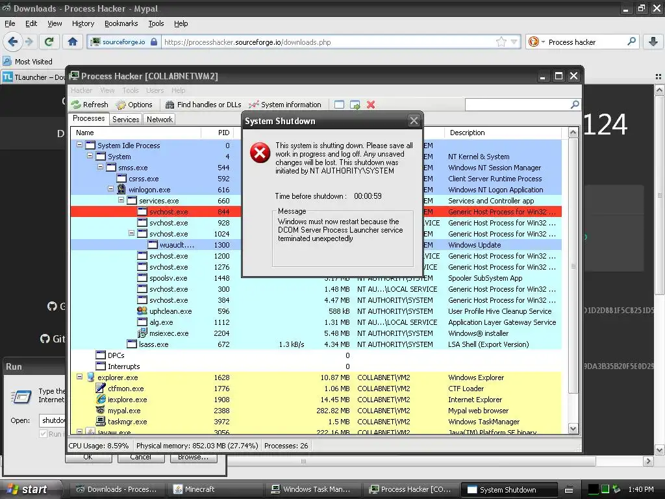Screen dimensions: 665x499
Task: Open the History menu in Mypal
Action: click(x=82, y=23)
